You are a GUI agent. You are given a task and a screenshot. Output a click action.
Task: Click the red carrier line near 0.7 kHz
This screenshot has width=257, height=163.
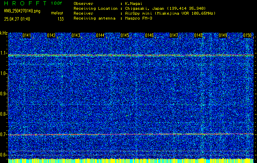(131, 134)
